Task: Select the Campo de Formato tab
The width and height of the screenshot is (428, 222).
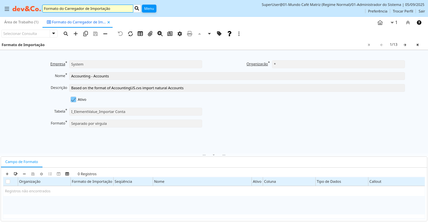Action: click(x=22, y=162)
